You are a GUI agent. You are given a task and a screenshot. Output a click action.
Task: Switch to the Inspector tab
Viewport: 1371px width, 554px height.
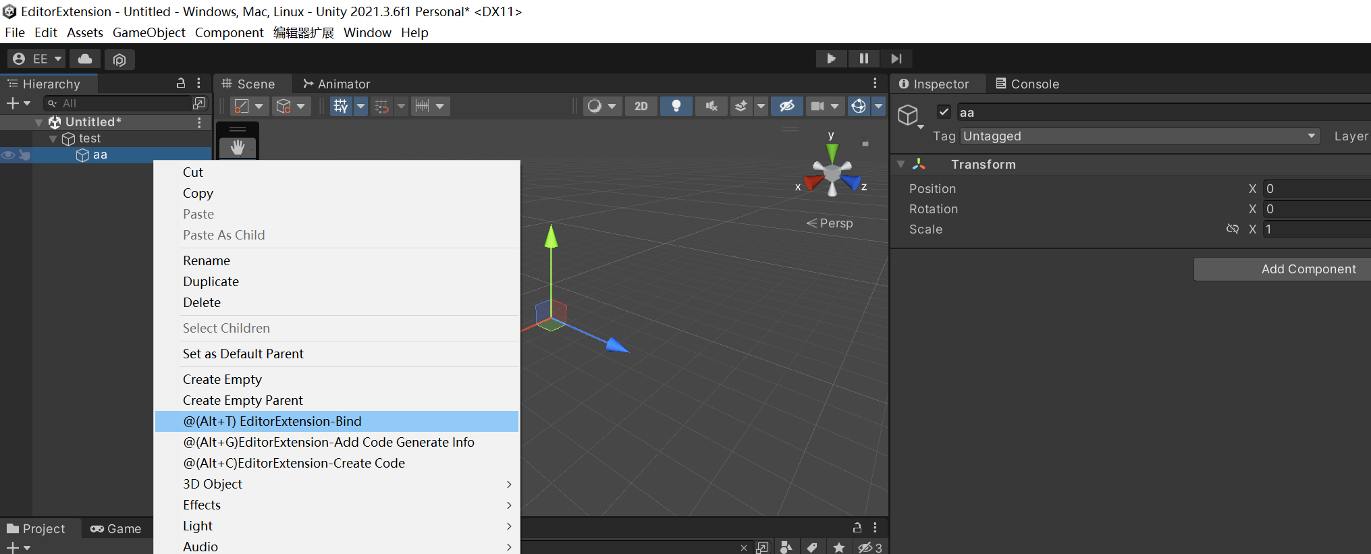(x=934, y=84)
